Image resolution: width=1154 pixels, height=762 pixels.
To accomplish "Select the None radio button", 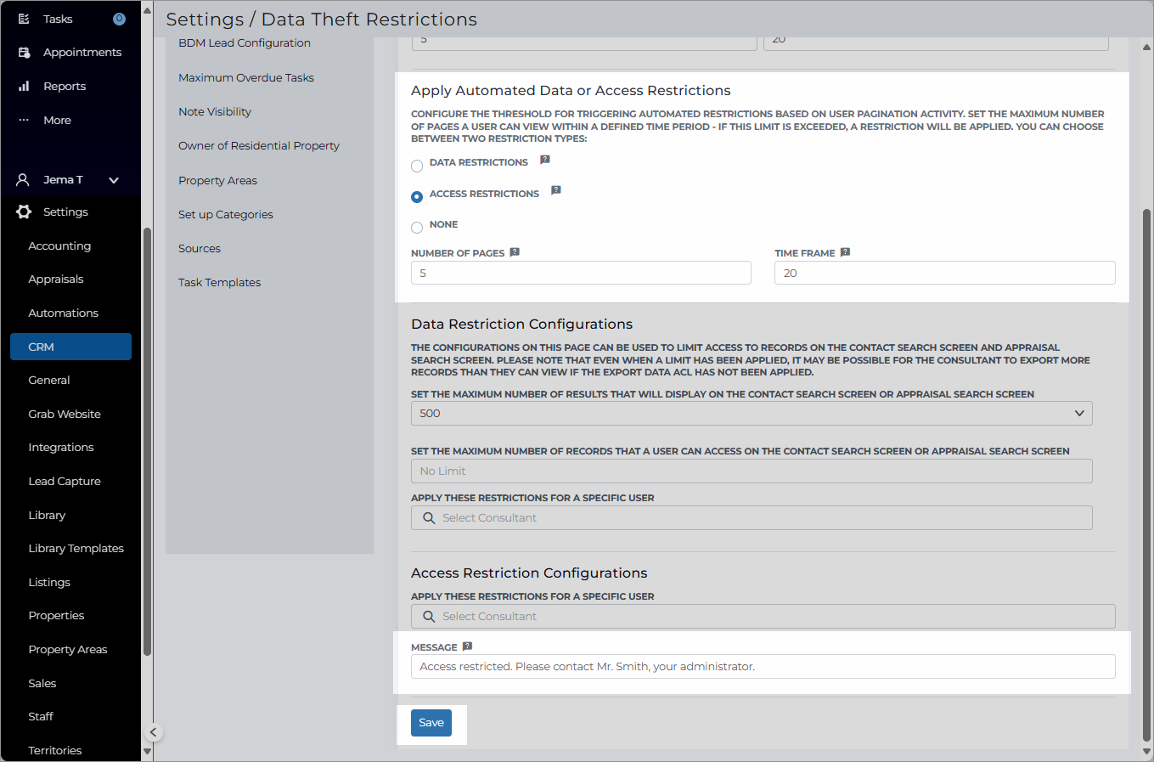I will pos(417,228).
